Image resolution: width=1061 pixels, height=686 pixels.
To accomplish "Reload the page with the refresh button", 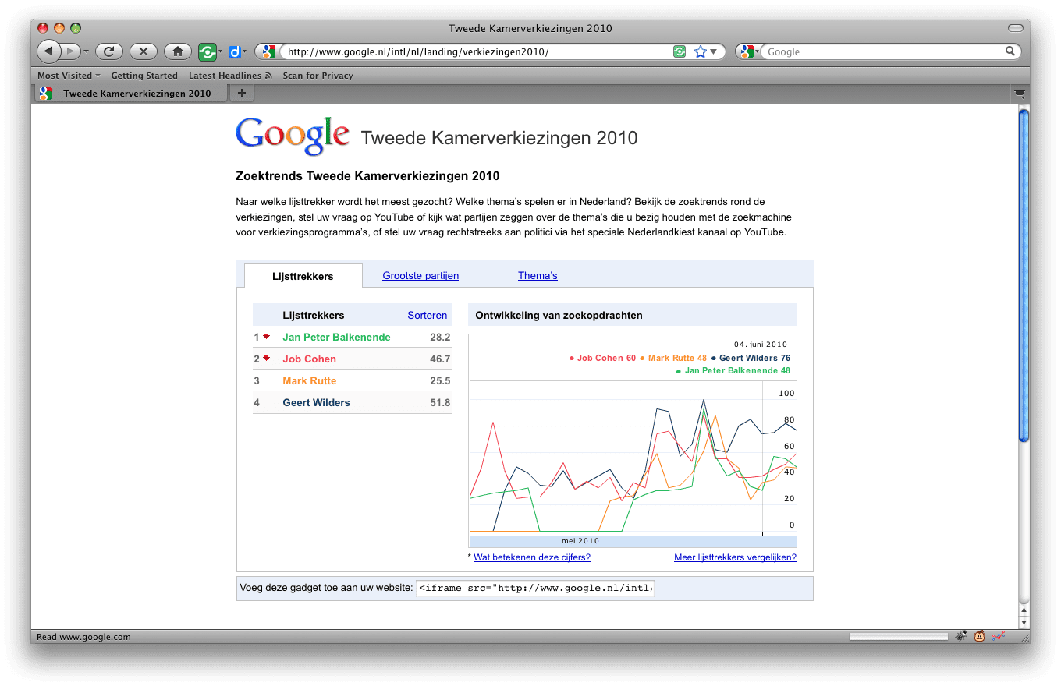I will (109, 51).
